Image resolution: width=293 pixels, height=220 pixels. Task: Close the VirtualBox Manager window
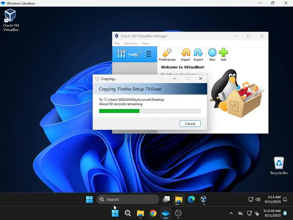262,36
